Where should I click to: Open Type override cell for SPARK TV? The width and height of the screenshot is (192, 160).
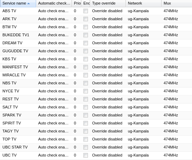107,115
